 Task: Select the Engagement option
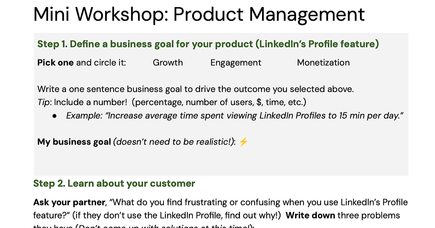point(236,63)
